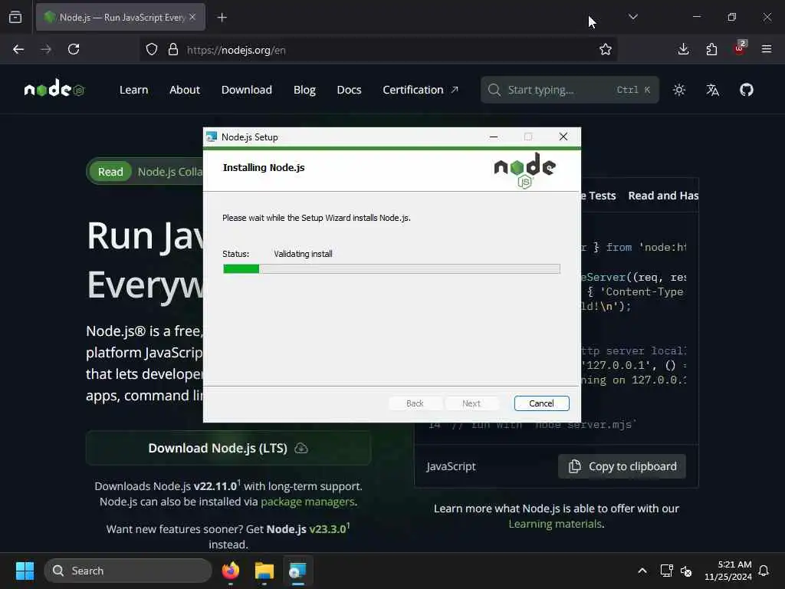
Task: Open the Blog nav item
Action: coord(304,90)
